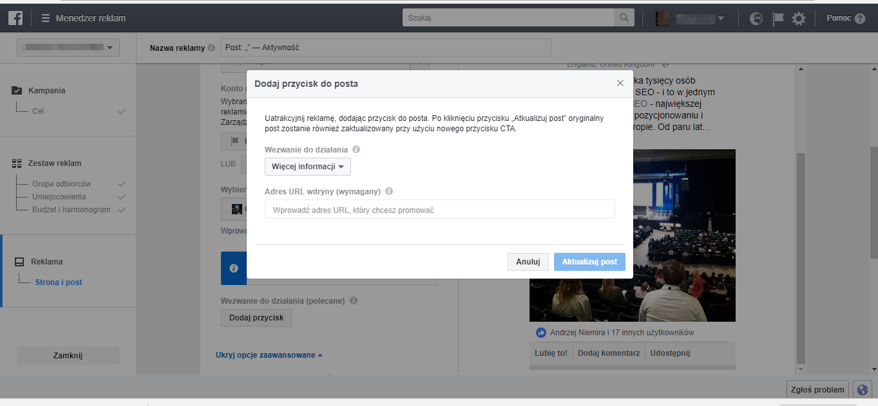This screenshot has height=406, width=878.
Task: Click info icon beside Wezwanie do działania in dialog
Action: pyautogui.click(x=356, y=149)
